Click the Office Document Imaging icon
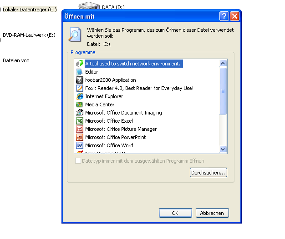The height and width of the screenshot is (239, 285). point(79,113)
